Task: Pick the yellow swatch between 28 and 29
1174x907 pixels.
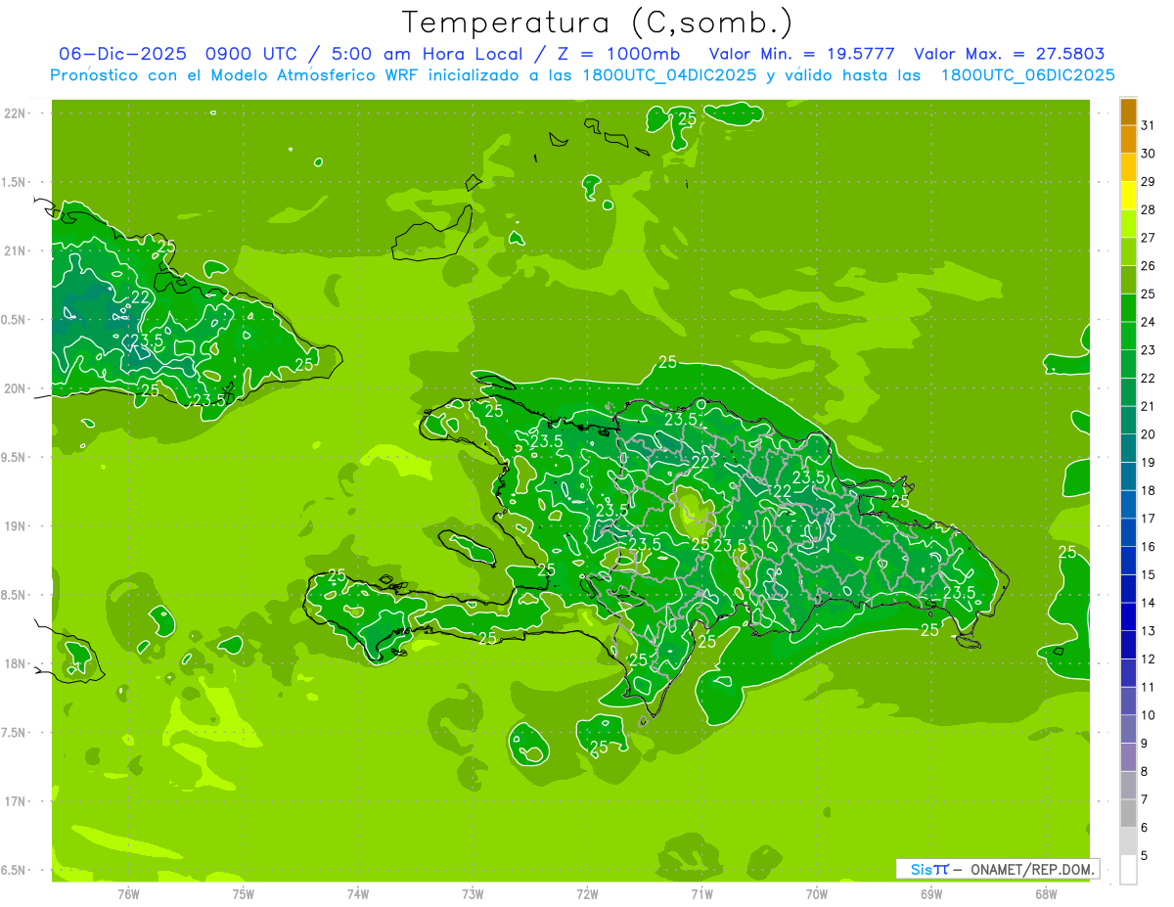Action: click(1128, 196)
